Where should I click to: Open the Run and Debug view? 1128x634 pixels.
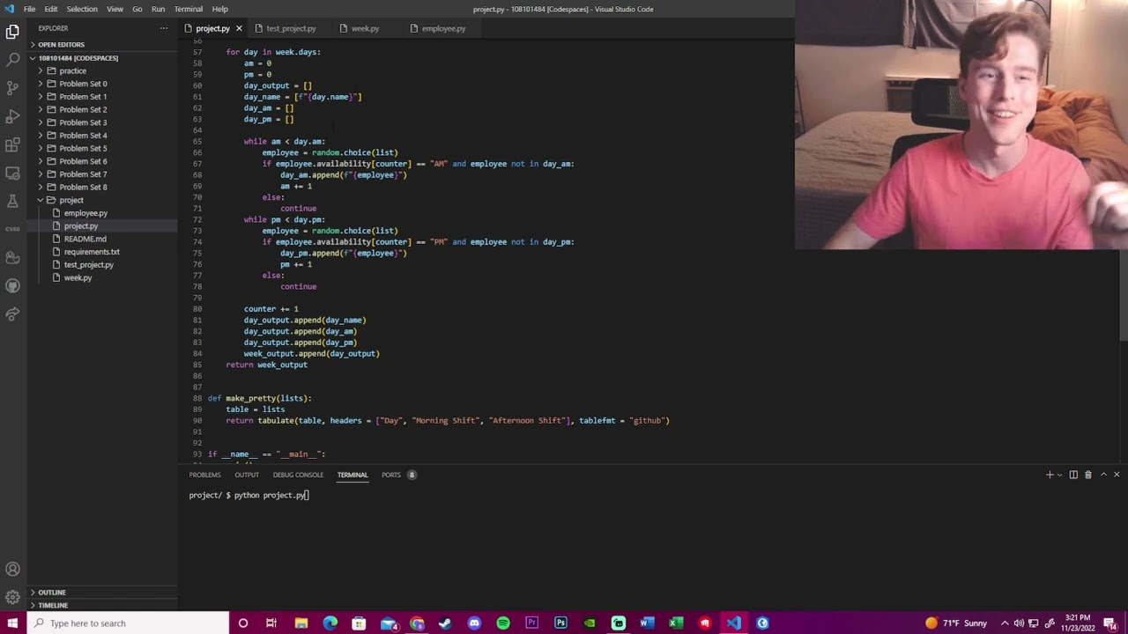pyautogui.click(x=12, y=116)
